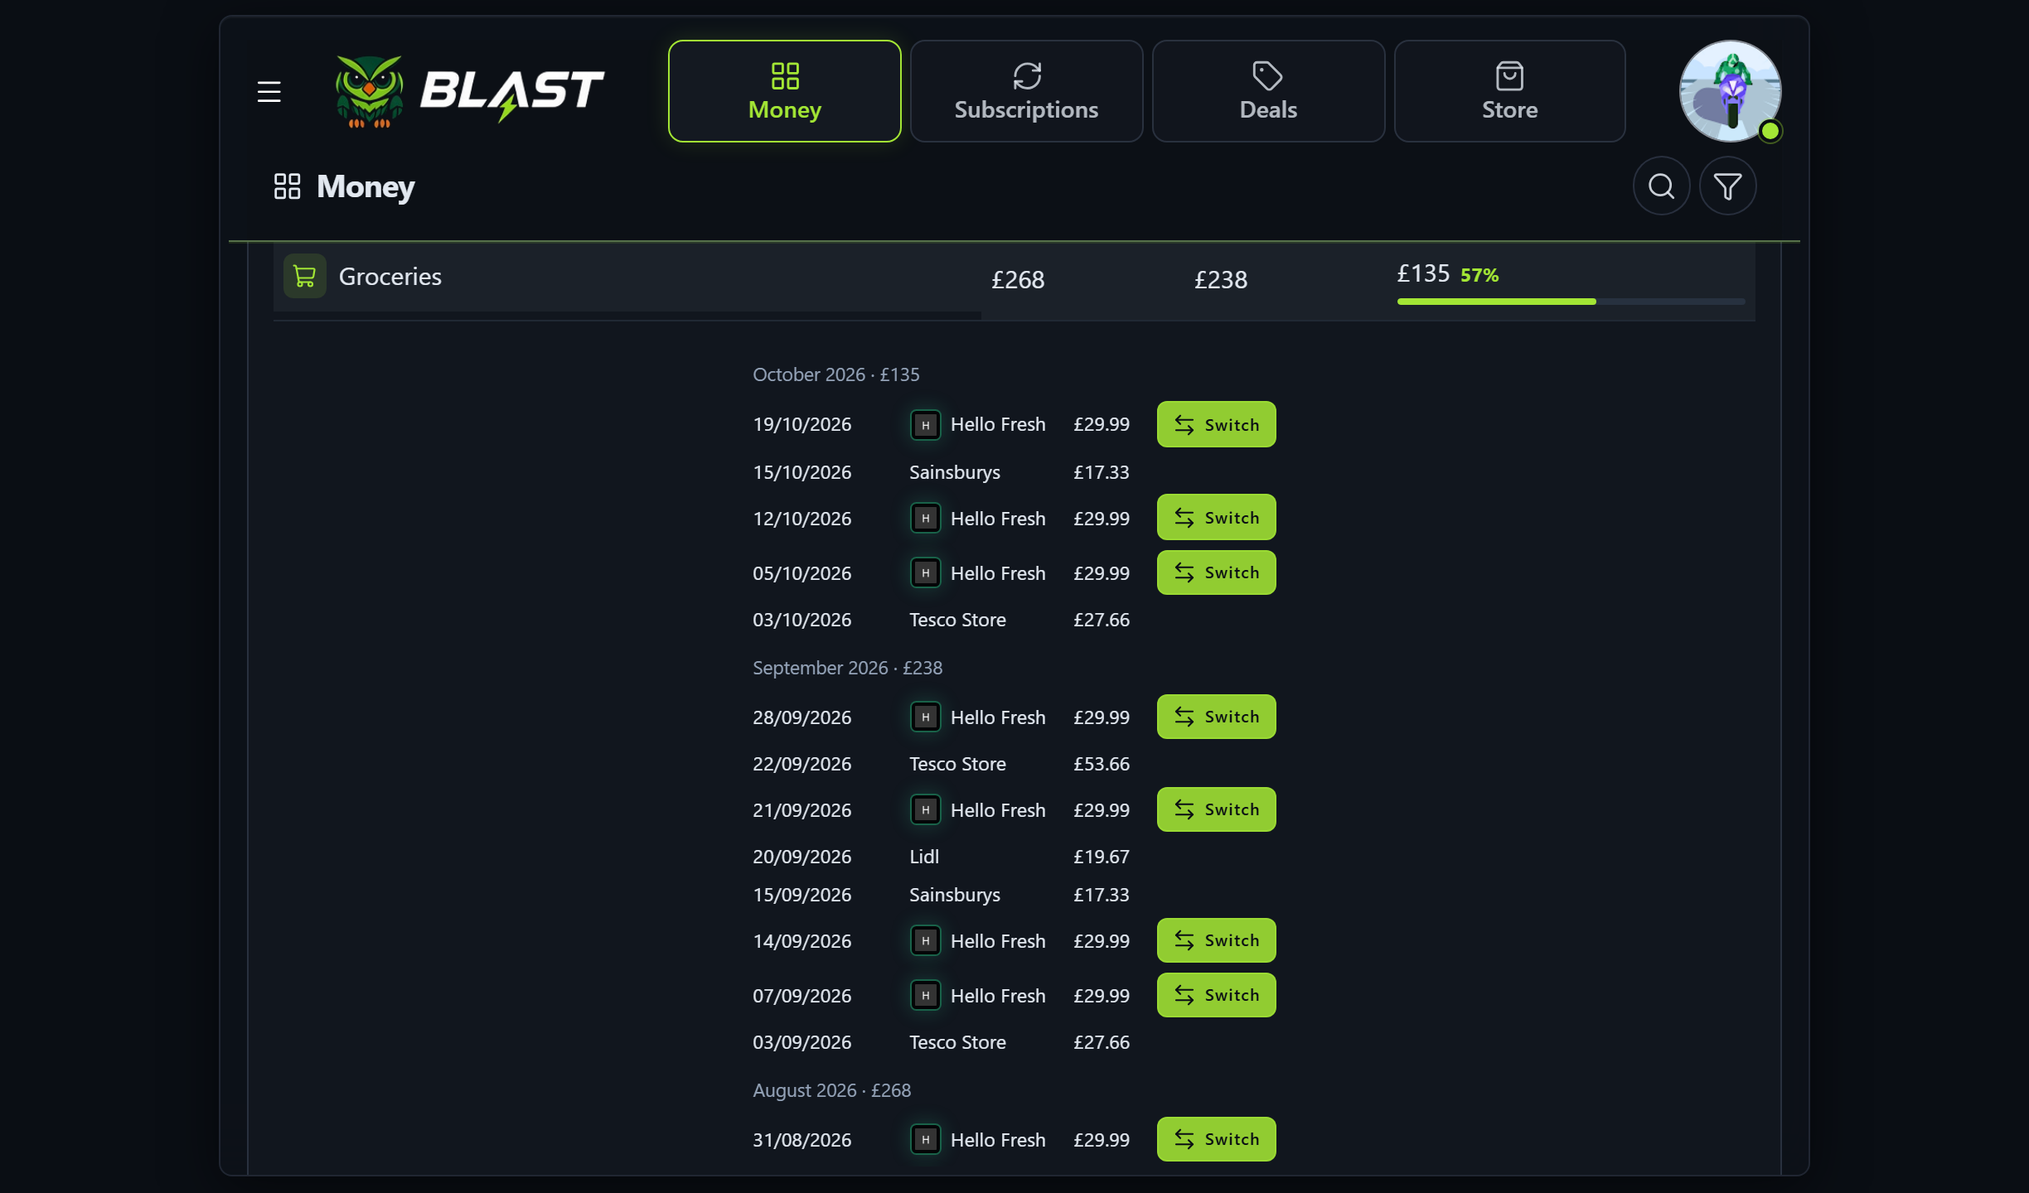Open the hamburger menu
The image size is (2029, 1193).
click(269, 91)
